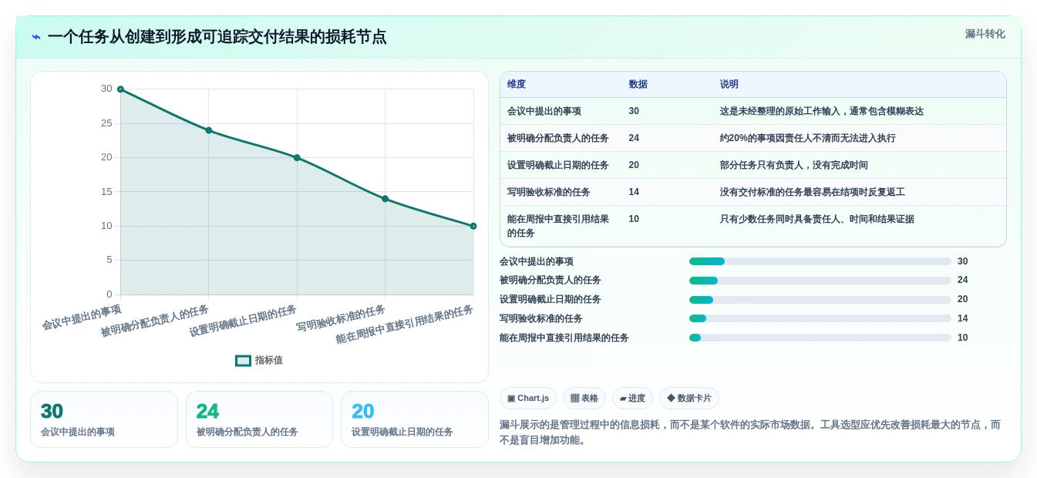
Task: Click the 写明验收标准的任务 progress bar
Action: (x=820, y=318)
